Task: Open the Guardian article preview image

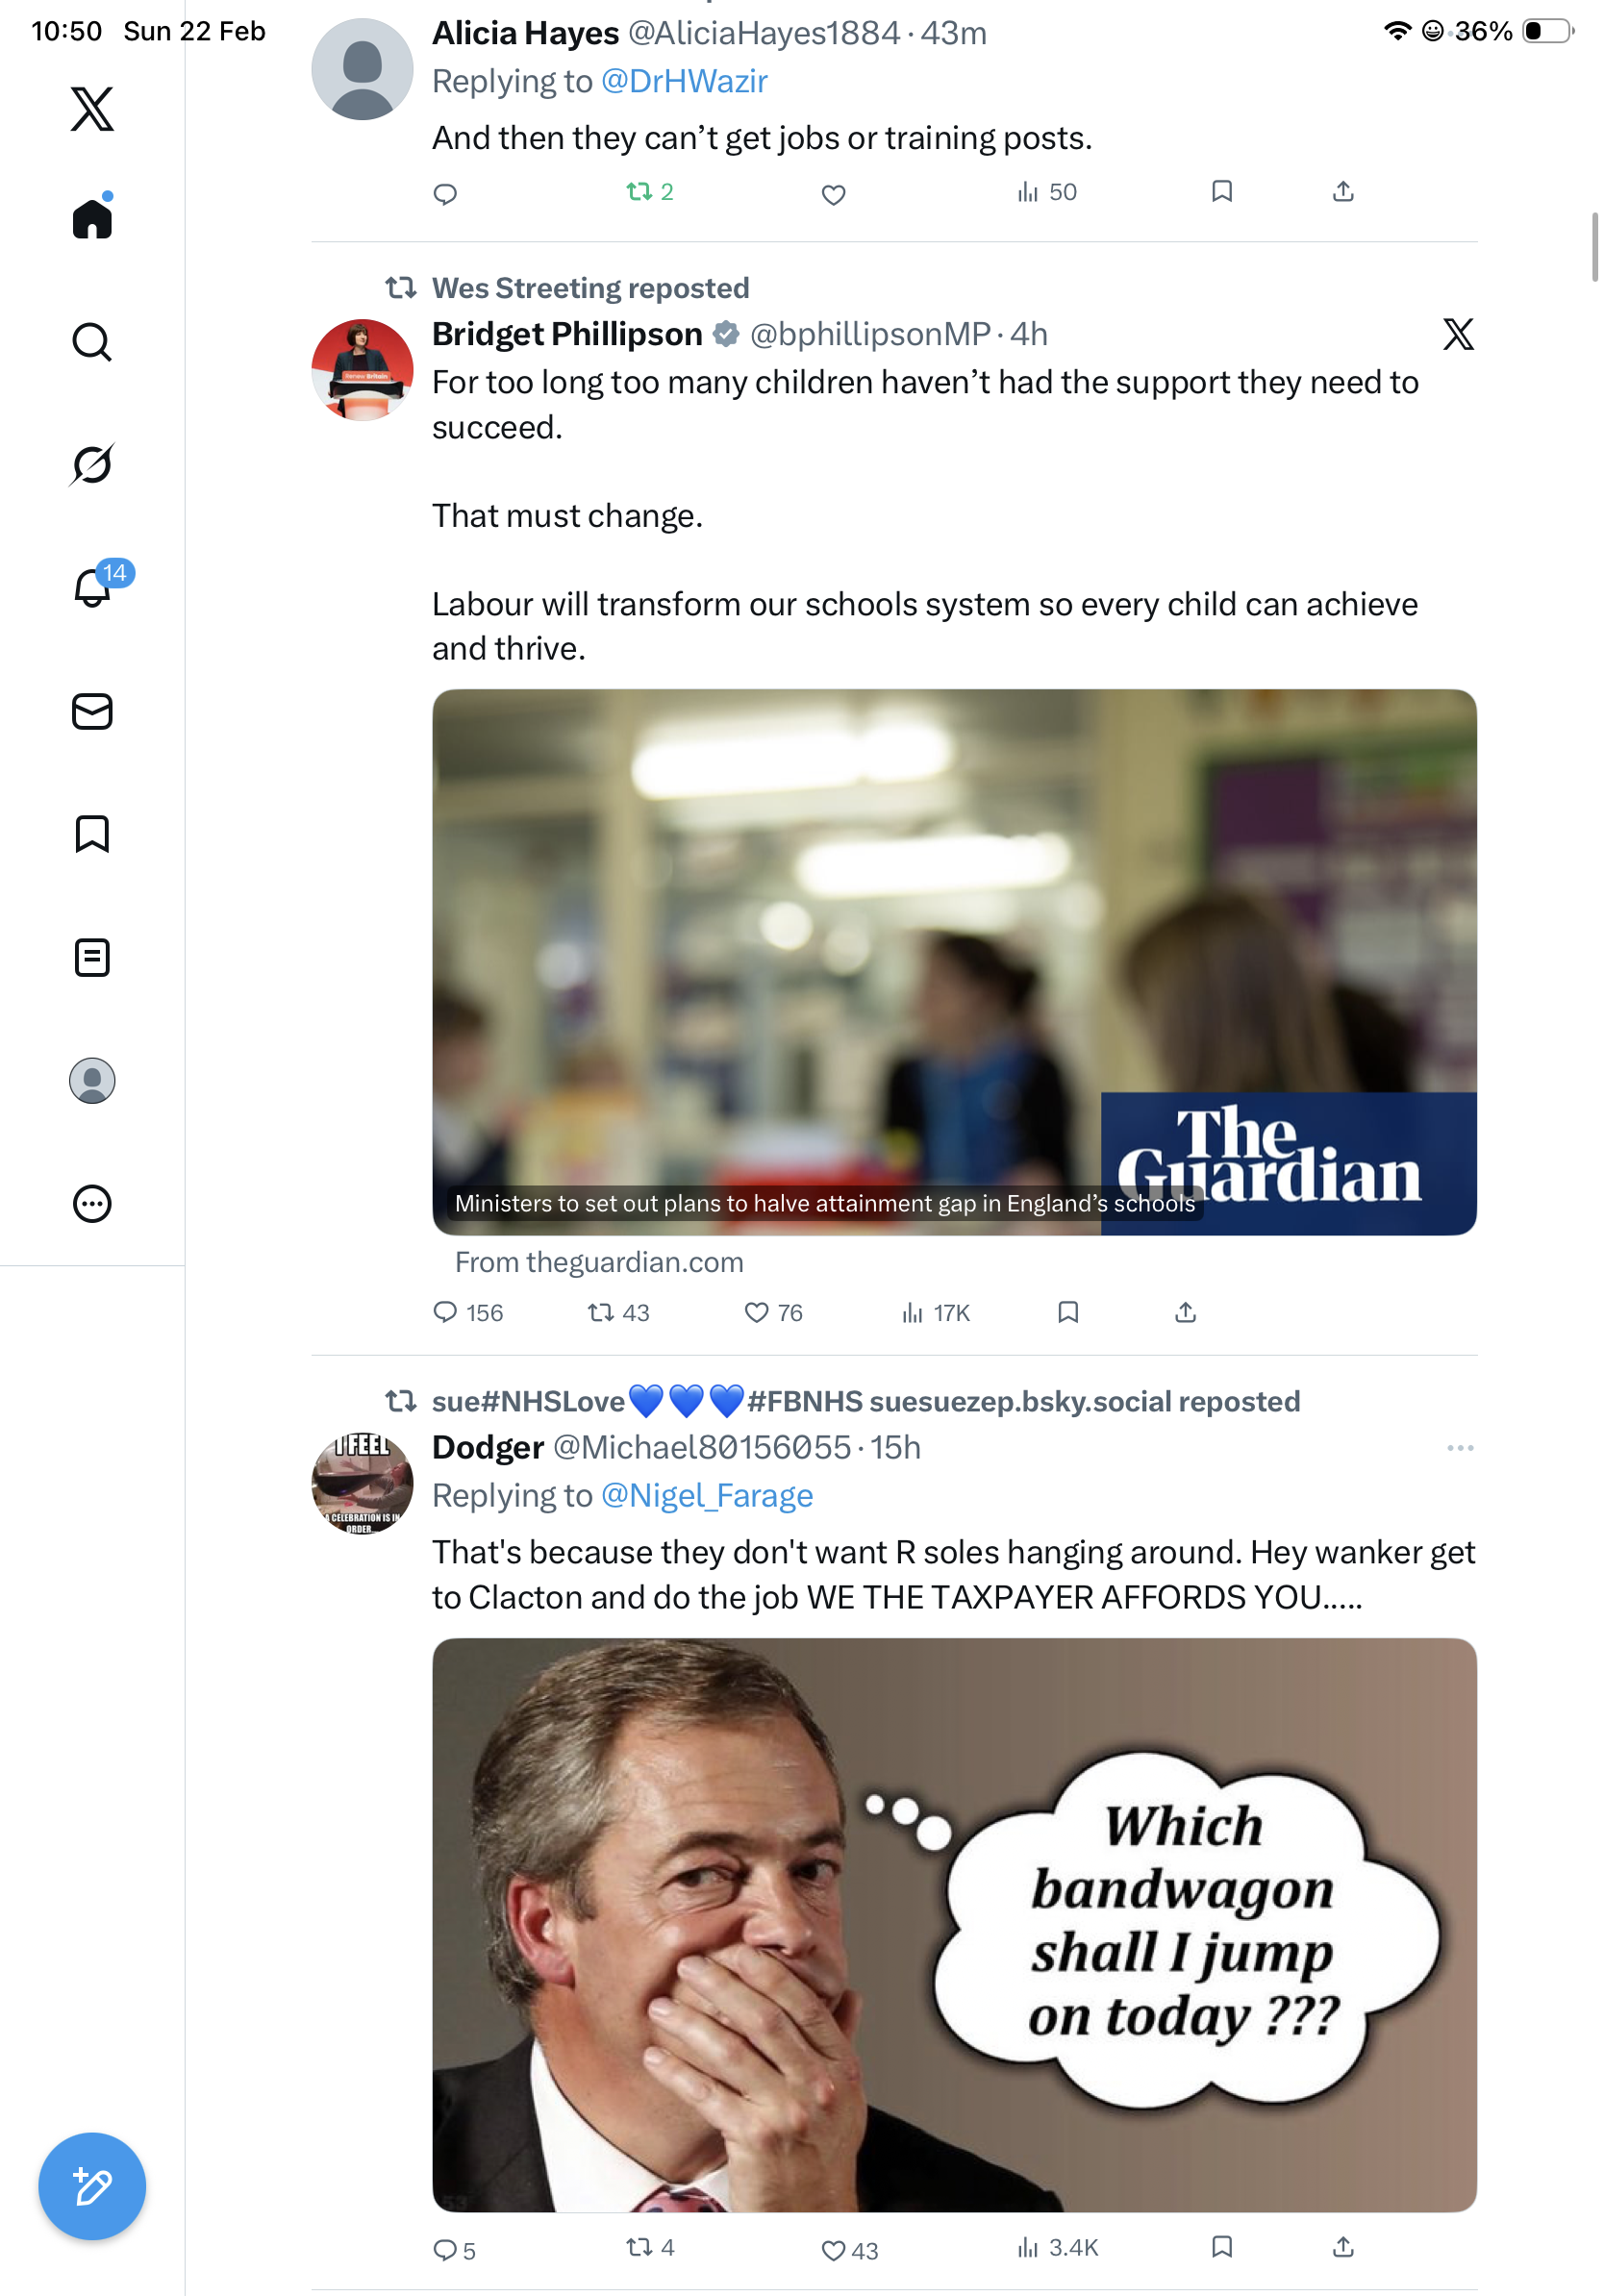Action: pyautogui.click(x=954, y=961)
